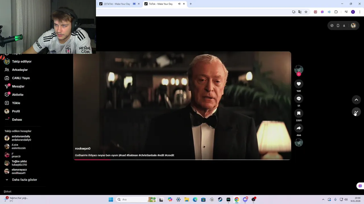Viewport: 364px width, 204px height.
Task: Click the #christianbale hashtag
Action: pyautogui.click(x=148, y=155)
